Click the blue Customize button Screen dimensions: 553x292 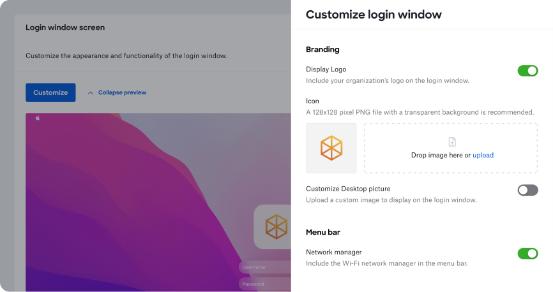(x=50, y=92)
